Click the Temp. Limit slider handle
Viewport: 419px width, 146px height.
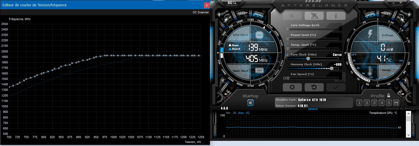(288, 49)
